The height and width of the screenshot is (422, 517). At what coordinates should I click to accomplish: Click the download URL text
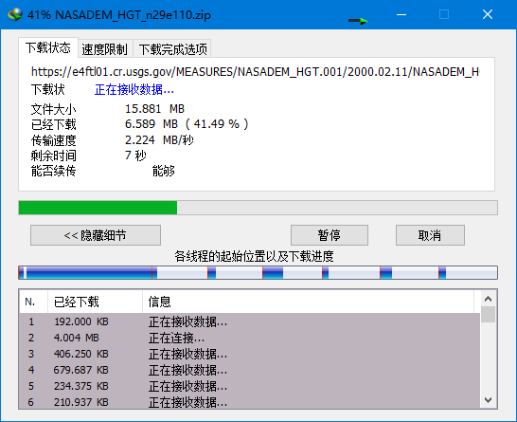[256, 72]
